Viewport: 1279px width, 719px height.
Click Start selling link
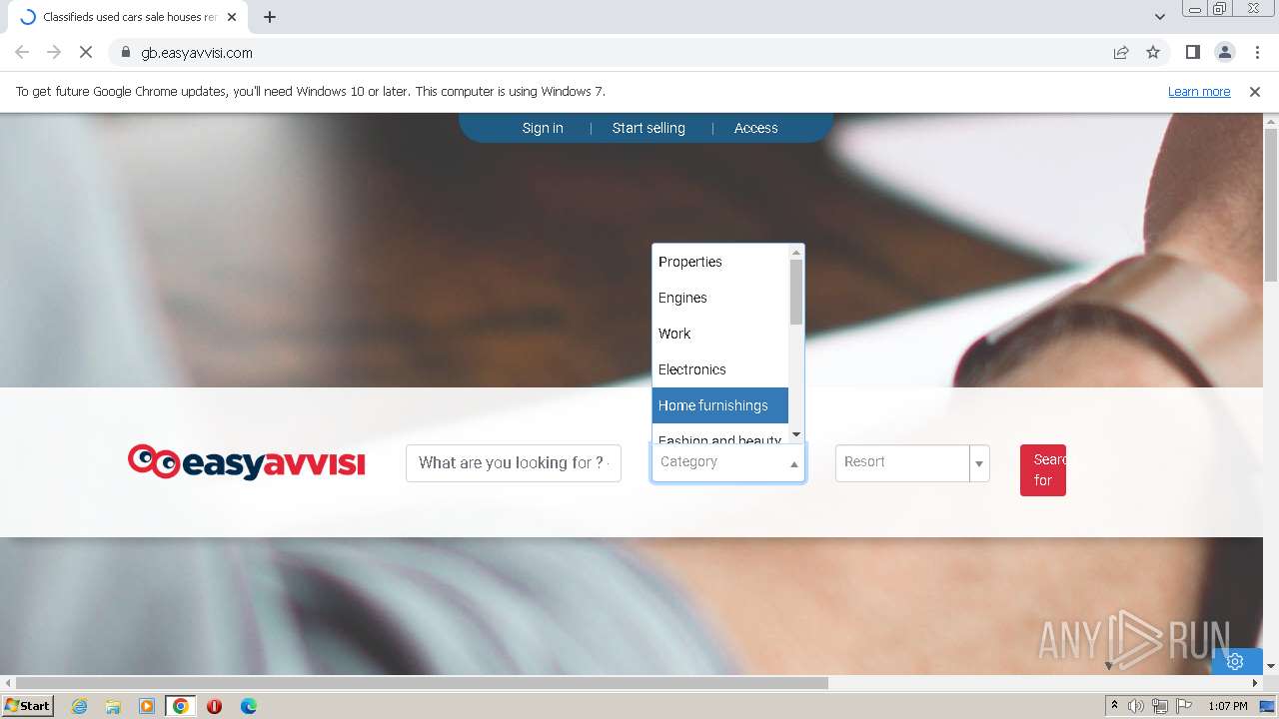(x=648, y=128)
